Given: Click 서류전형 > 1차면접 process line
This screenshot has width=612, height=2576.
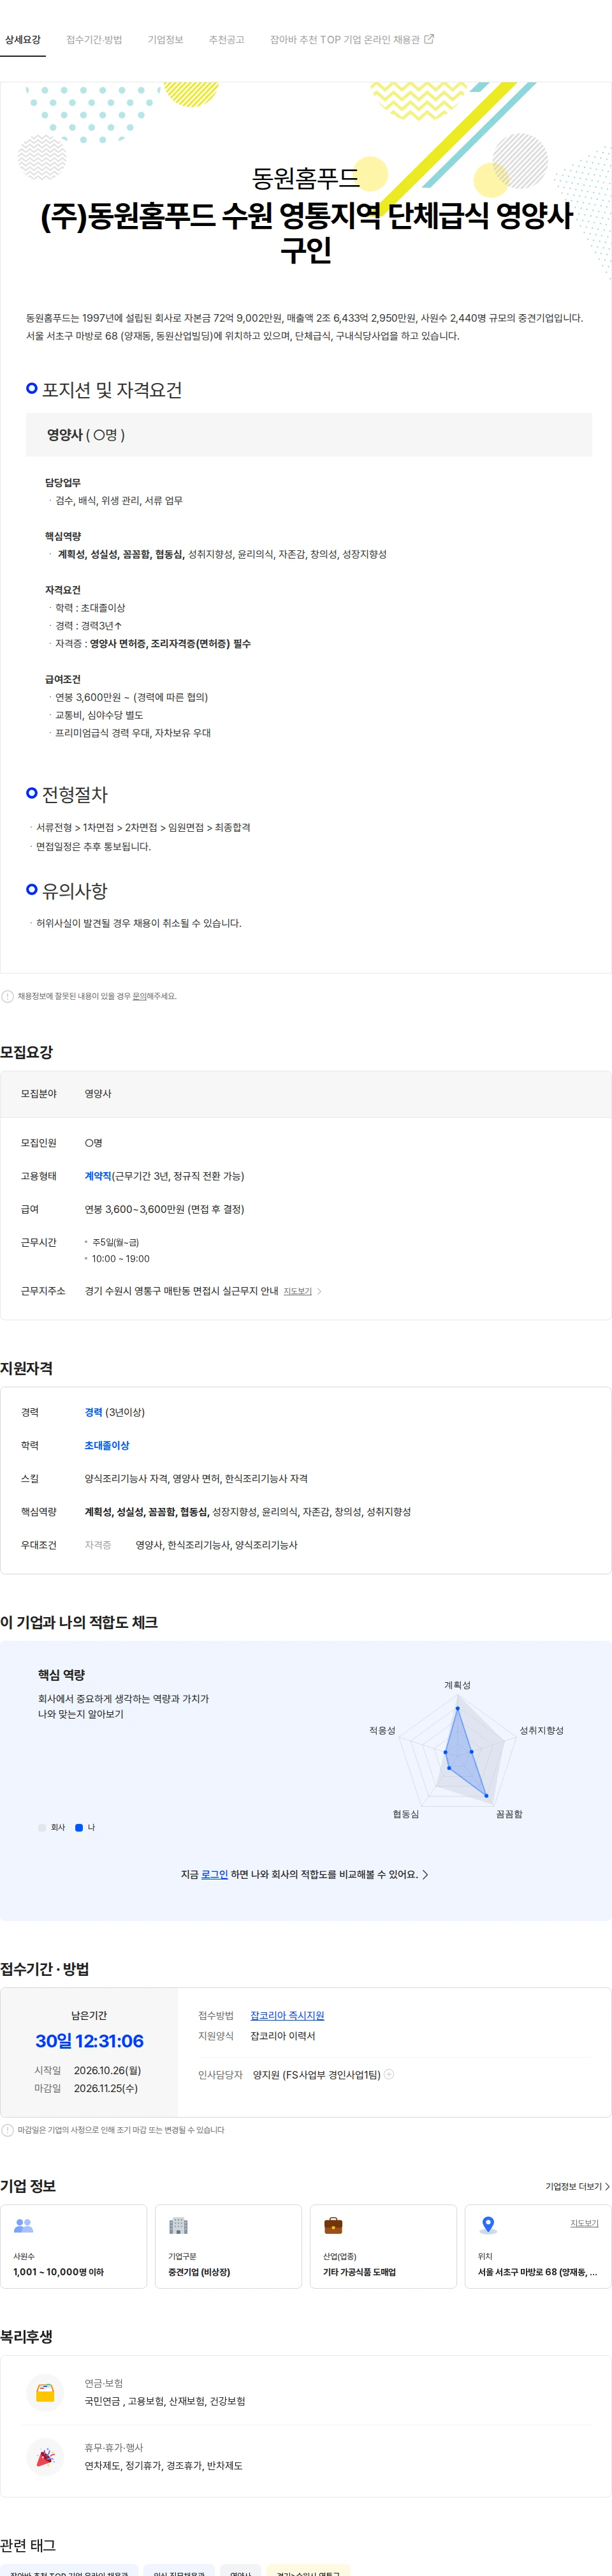Looking at the screenshot, I should click(143, 828).
